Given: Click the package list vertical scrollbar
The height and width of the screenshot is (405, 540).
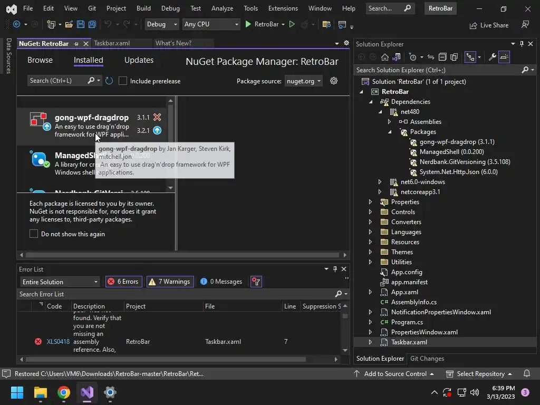Looking at the screenshot, I should click(170, 144).
